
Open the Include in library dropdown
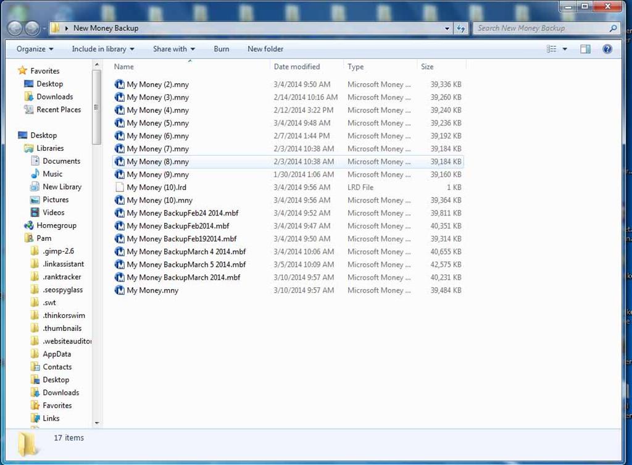(x=103, y=49)
